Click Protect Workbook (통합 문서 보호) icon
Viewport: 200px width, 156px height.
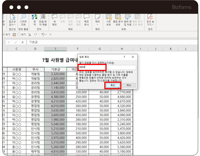coord(118,17)
